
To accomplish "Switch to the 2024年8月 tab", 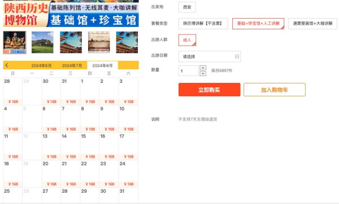I will pyautogui.click(x=102, y=65).
